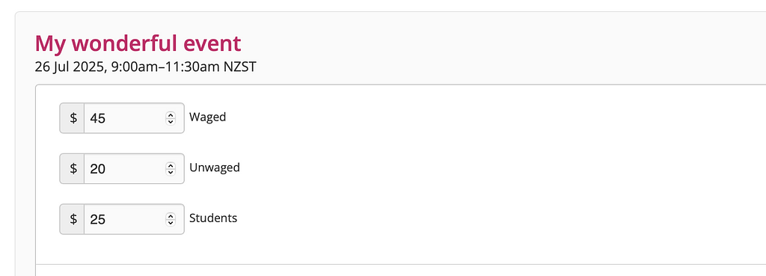The image size is (766, 276).
Task: Click the Students label
Action: (213, 218)
